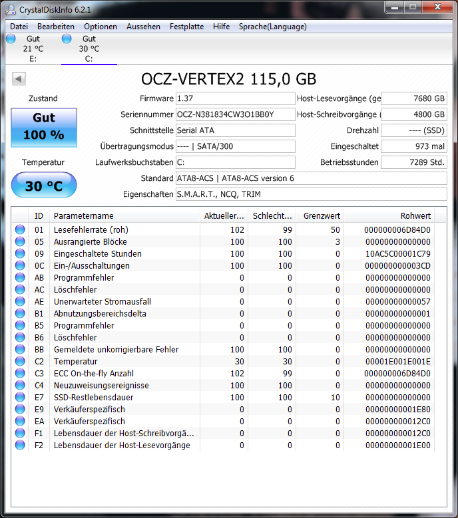Click the status orb for F2 Host-Lesevorgänge
Viewport: 458px width, 518px height.
click(x=20, y=445)
